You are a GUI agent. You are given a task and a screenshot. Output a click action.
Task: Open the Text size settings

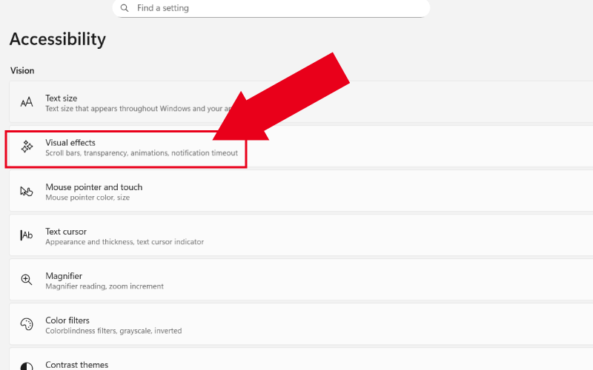click(x=62, y=98)
